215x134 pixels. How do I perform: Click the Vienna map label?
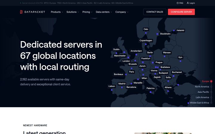154,71
